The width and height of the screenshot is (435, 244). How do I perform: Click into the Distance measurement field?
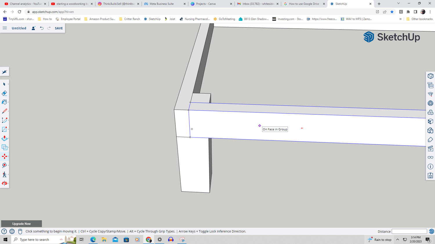[x=409, y=231]
